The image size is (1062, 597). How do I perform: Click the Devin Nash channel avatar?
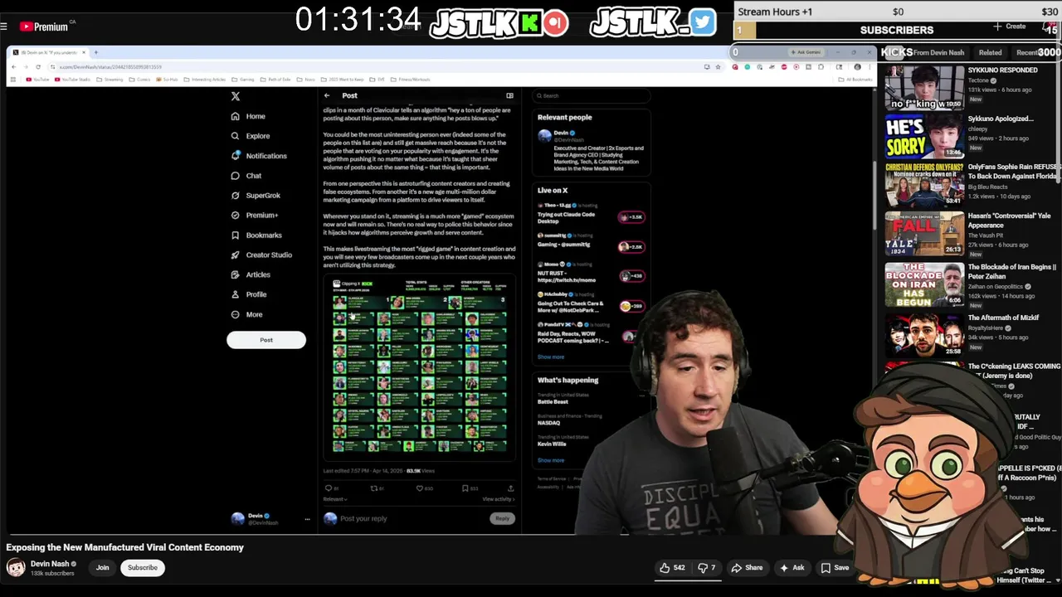tap(16, 568)
